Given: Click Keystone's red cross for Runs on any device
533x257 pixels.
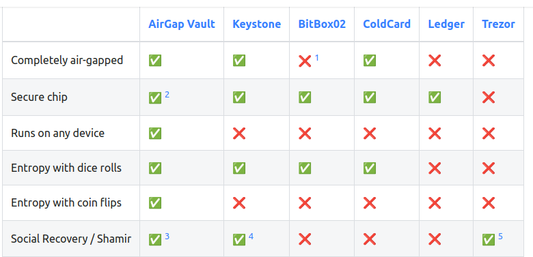Looking at the screenshot, I should (x=239, y=133).
